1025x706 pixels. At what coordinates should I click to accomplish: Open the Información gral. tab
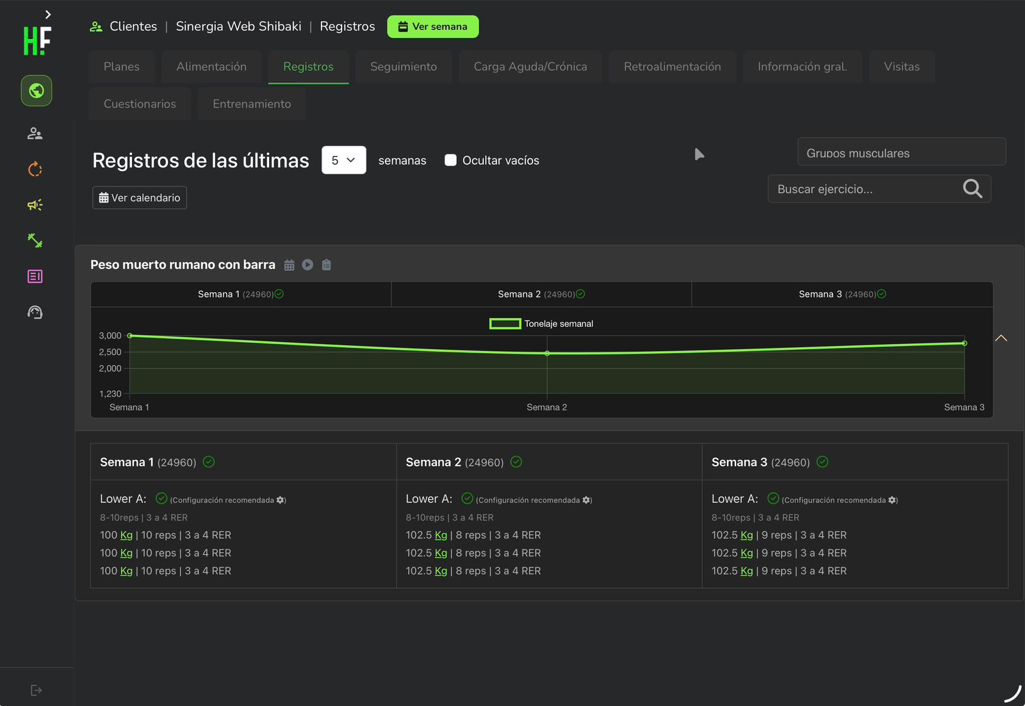coord(803,67)
